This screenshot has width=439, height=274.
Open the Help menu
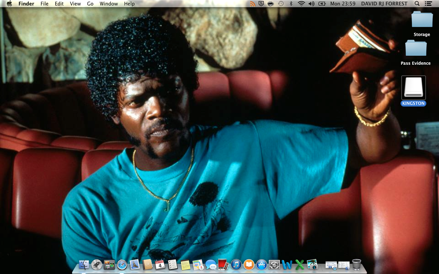coord(129,4)
